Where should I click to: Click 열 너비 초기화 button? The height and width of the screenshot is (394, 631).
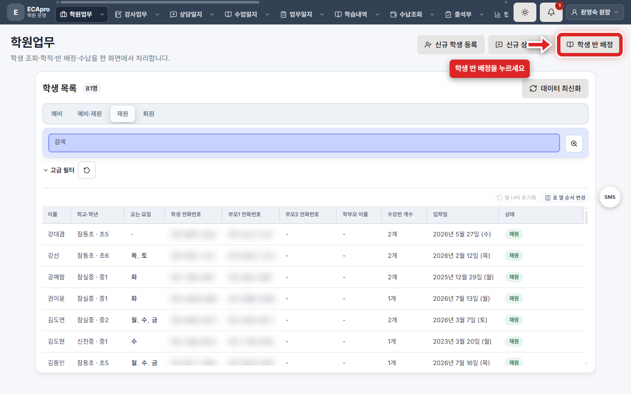516,198
